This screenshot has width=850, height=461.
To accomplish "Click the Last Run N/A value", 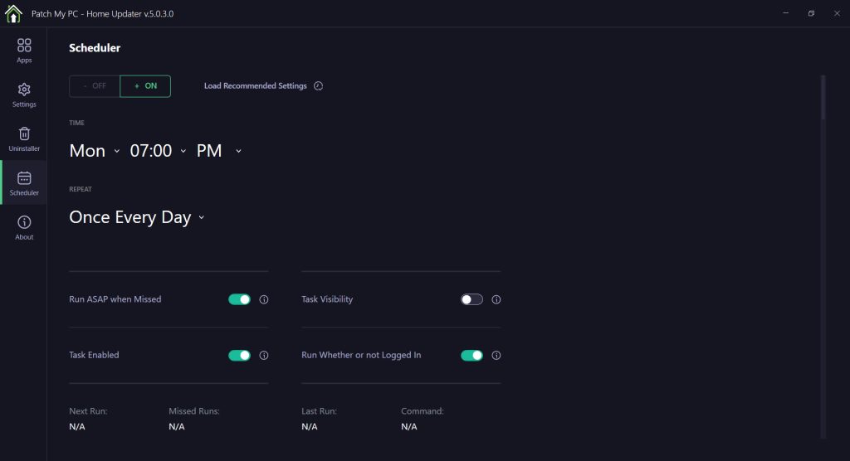I will click(310, 427).
